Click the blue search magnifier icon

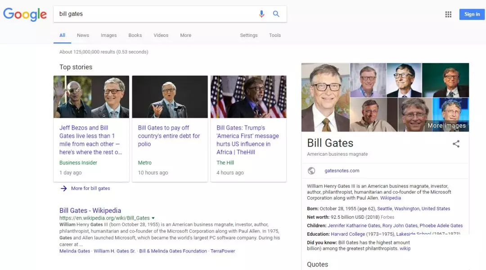pos(276,14)
